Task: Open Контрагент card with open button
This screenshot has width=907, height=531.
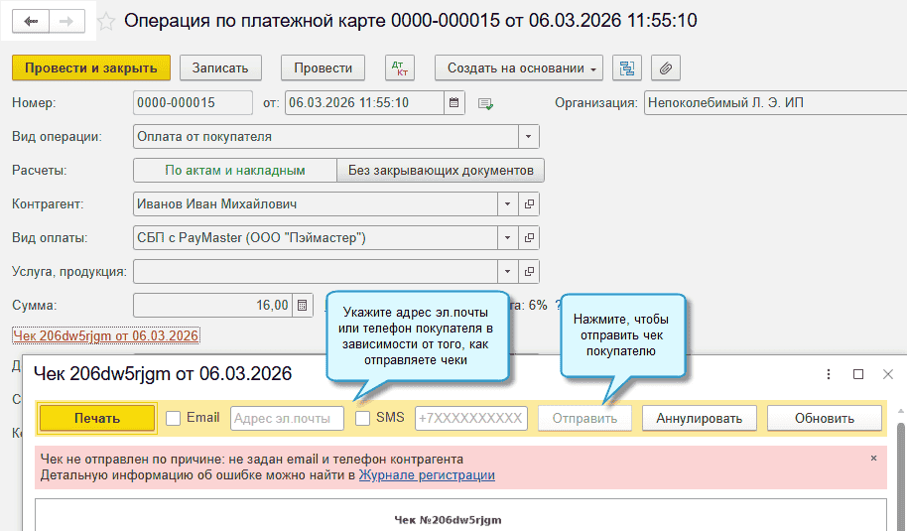Action: 530,204
